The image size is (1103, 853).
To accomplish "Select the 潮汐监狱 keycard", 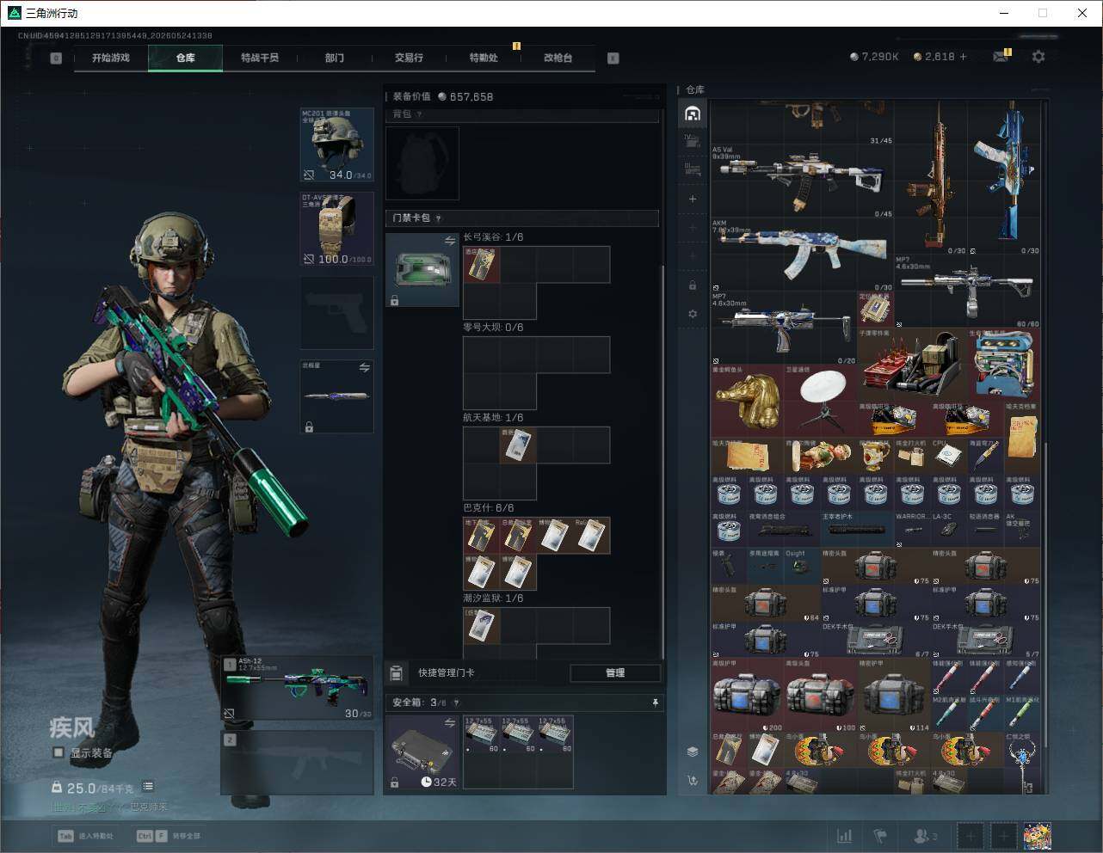I will pos(482,626).
